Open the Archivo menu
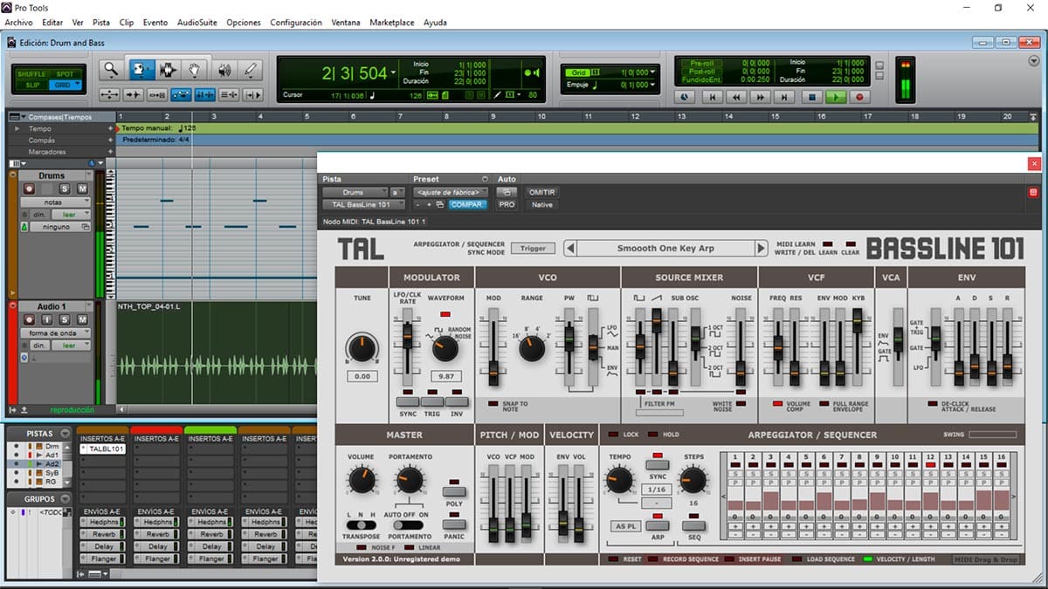Viewport: 1048px width, 589px height. (x=19, y=22)
